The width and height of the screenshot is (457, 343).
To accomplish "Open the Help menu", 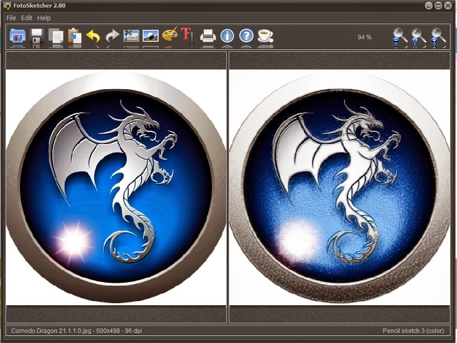I will point(44,18).
